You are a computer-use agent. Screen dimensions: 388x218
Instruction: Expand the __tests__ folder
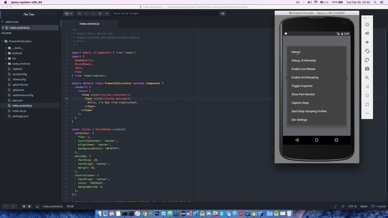(x=6, y=48)
